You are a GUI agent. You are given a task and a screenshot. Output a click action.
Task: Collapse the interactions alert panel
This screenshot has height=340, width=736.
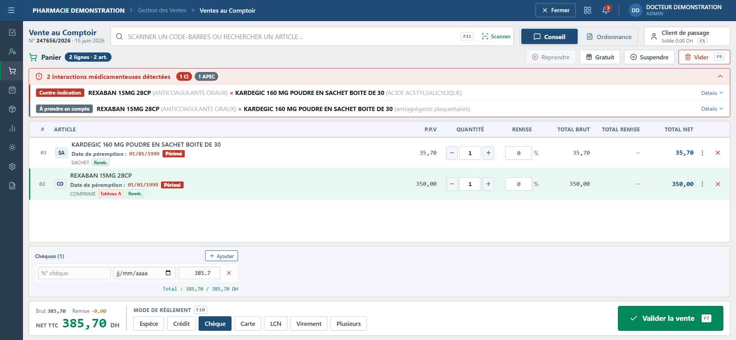720,77
